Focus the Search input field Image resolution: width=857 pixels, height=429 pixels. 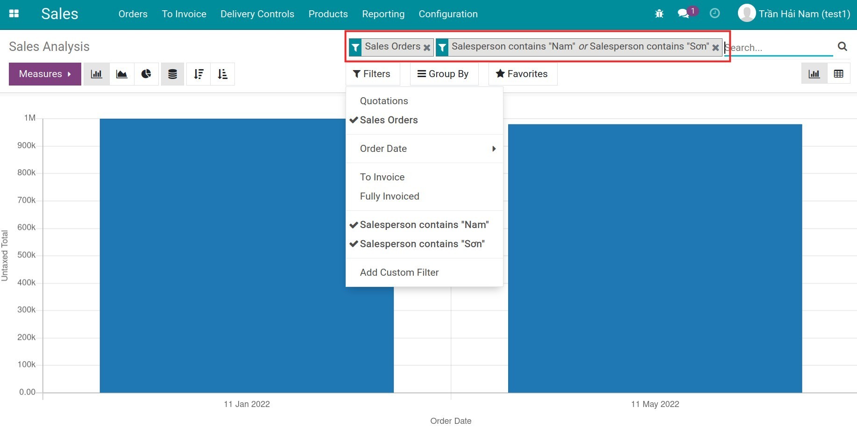tap(778, 47)
